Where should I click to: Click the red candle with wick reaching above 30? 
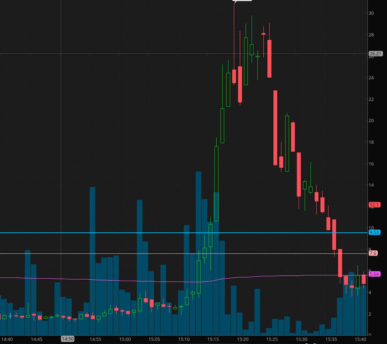point(234,76)
